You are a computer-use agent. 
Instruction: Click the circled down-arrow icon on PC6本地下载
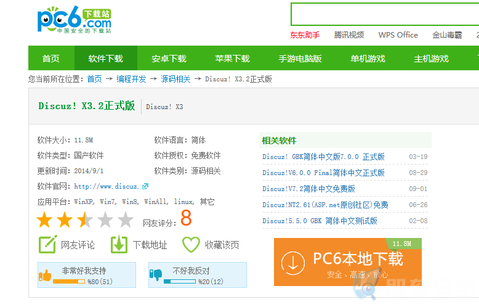pyautogui.click(x=293, y=263)
